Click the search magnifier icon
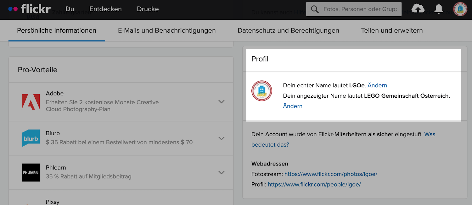 point(315,9)
